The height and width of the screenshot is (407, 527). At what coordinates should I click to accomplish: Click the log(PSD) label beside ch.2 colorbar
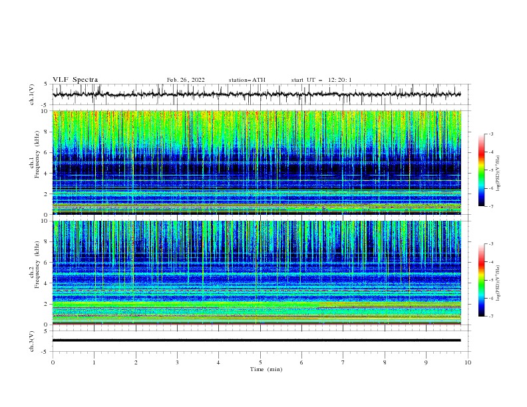click(498, 283)
